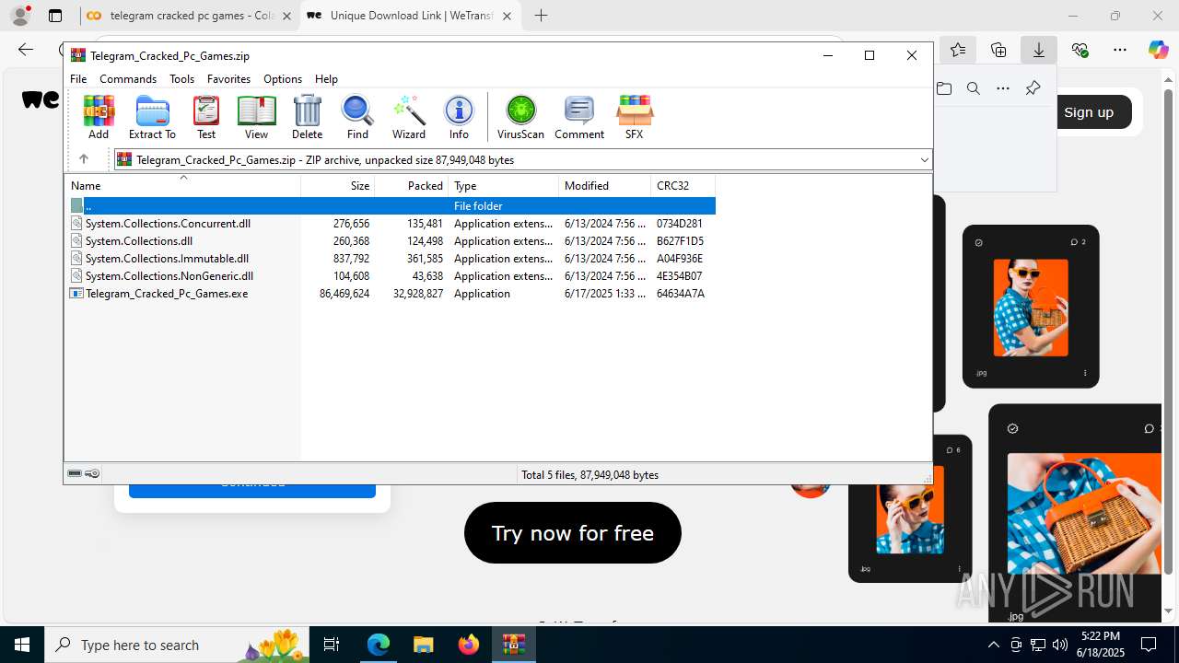1179x663 pixels.
Task: Sort by Type column header
Action: [x=503, y=186]
